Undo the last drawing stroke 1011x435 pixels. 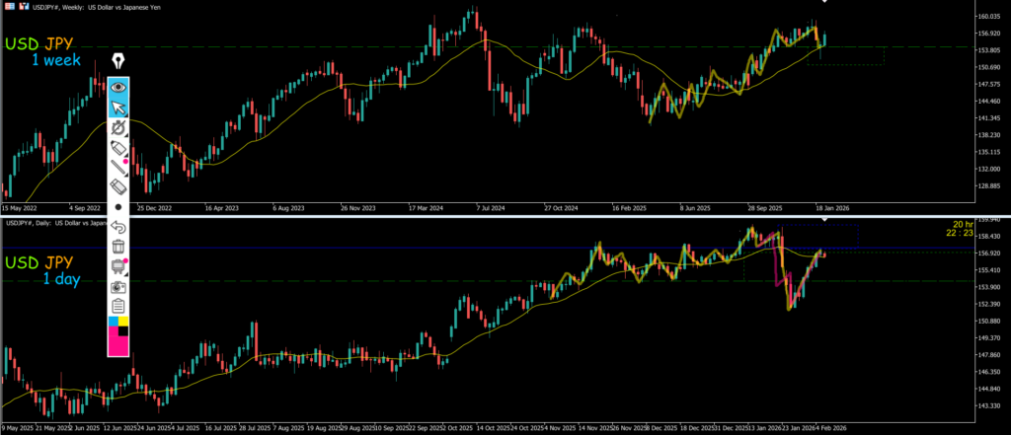(118, 227)
